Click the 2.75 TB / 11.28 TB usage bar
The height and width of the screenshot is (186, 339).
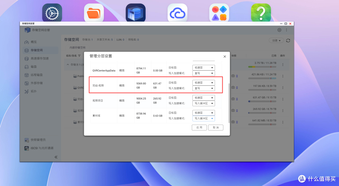262,67
